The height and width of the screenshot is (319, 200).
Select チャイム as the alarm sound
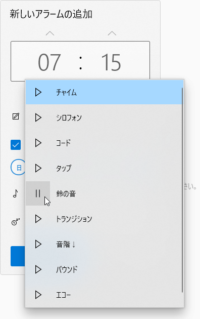click(x=104, y=92)
